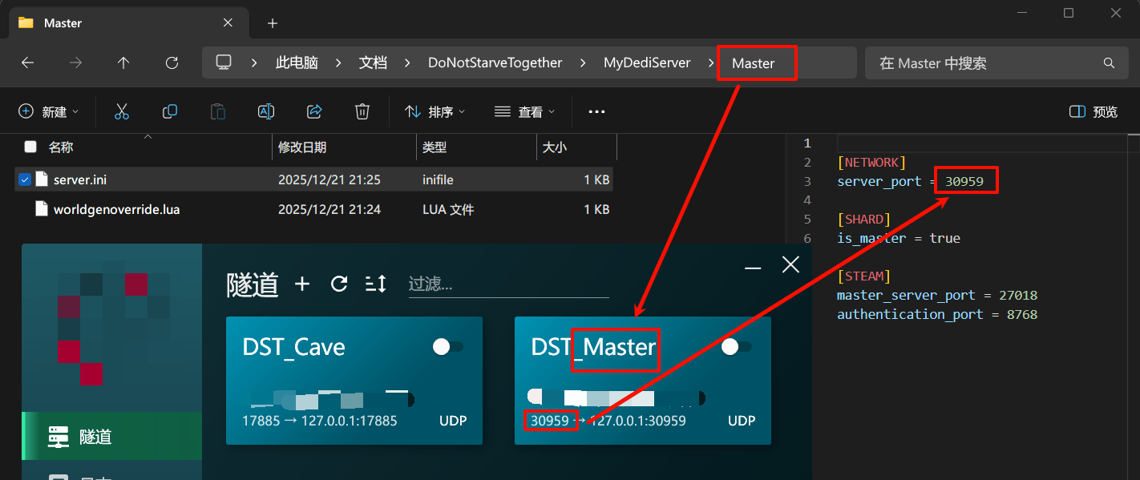Uncheck the server.ini file checkbox
This screenshot has height=480, width=1140.
pos(25,179)
